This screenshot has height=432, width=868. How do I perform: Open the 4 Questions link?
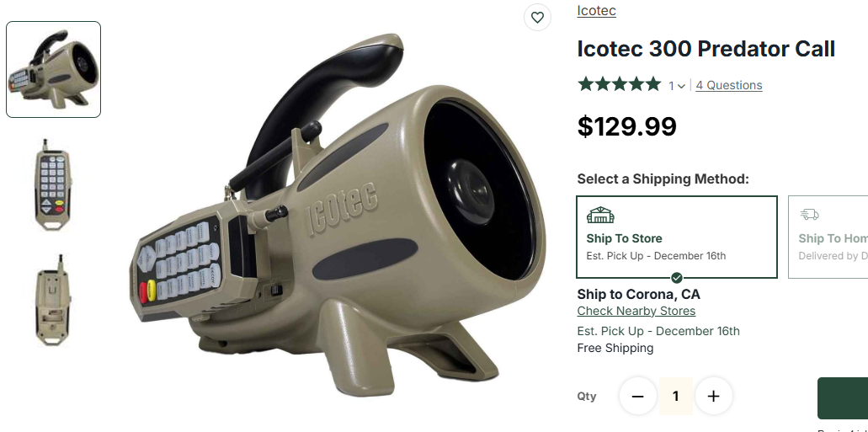pyautogui.click(x=728, y=85)
